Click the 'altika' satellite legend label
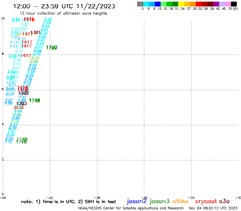This screenshot has height=211, width=241. (x=180, y=201)
